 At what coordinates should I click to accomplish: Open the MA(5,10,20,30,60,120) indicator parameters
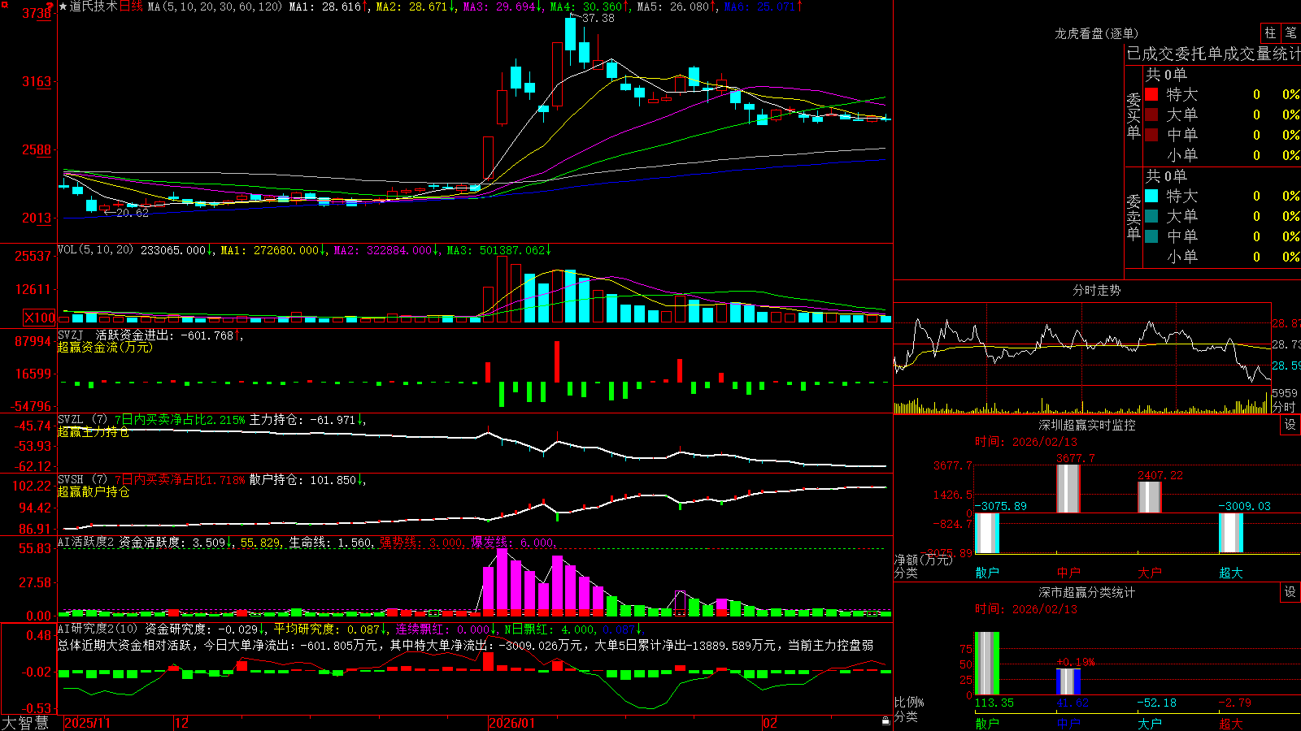(x=215, y=6)
